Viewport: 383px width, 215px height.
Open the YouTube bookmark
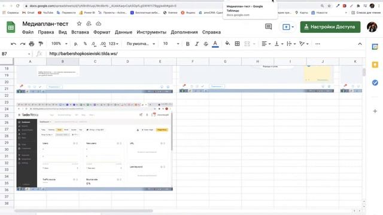pyautogui.click(x=45, y=13)
